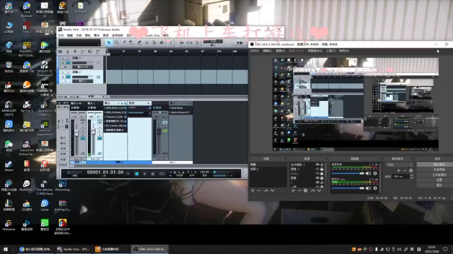453x254 pixels.
Task: Toggle monitor button on Studio One track 2
Action: (68, 77)
